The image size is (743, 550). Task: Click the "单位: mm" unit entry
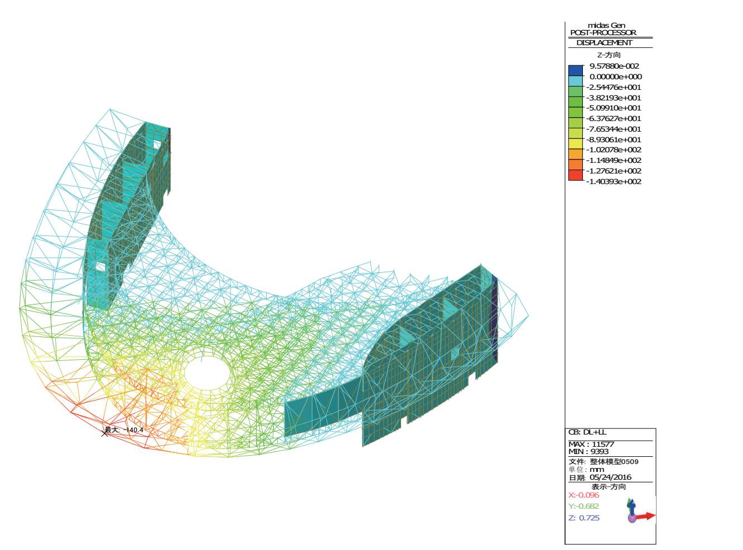586,469
